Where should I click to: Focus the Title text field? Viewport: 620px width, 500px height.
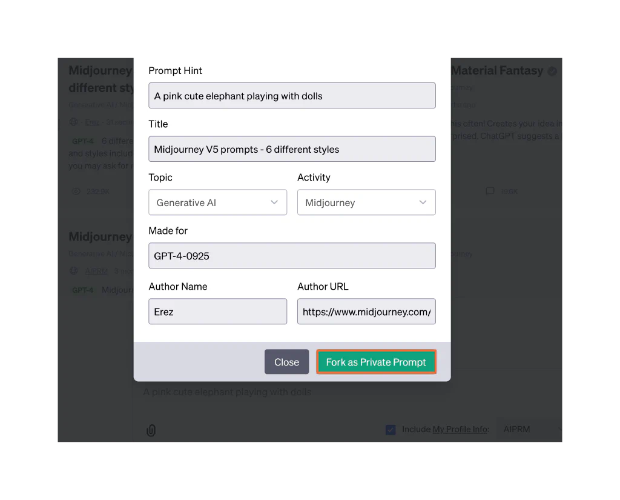point(292,149)
